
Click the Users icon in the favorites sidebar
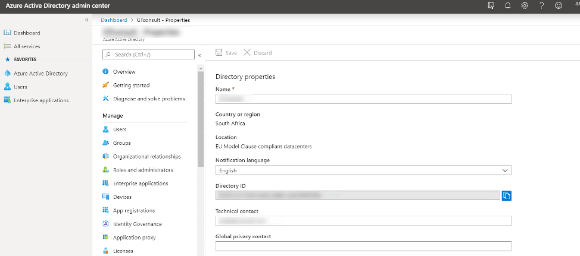pos(7,87)
